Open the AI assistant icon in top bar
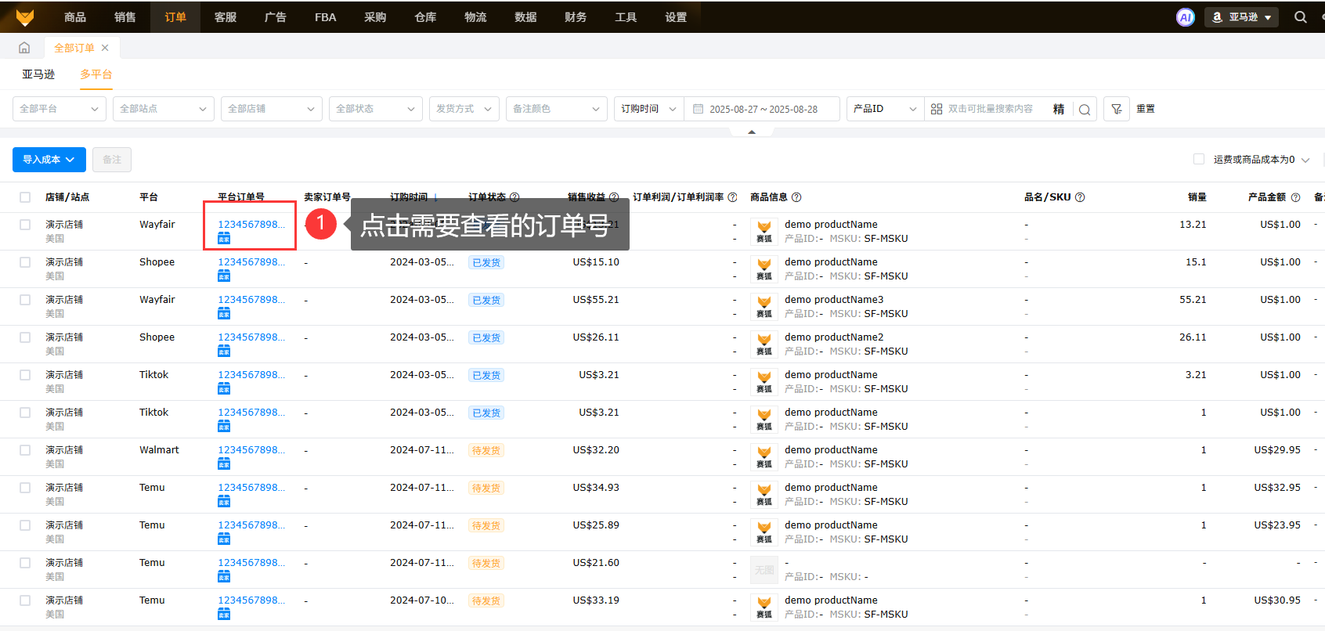Image resolution: width=1325 pixels, height=631 pixels. tap(1185, 17)
